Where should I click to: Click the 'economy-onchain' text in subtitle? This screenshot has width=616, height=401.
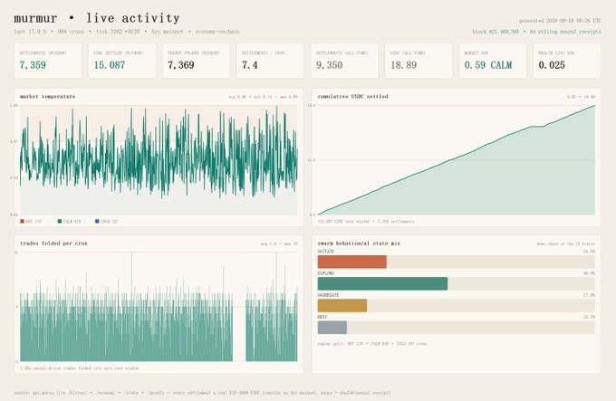[217, 32]
